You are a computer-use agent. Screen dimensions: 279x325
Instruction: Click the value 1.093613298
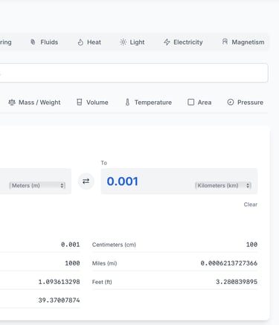[59, 282]
